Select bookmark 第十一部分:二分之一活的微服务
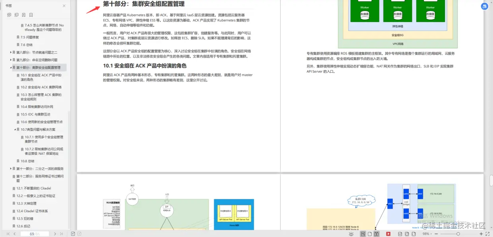The image size is (493, 237). (40, 169)
